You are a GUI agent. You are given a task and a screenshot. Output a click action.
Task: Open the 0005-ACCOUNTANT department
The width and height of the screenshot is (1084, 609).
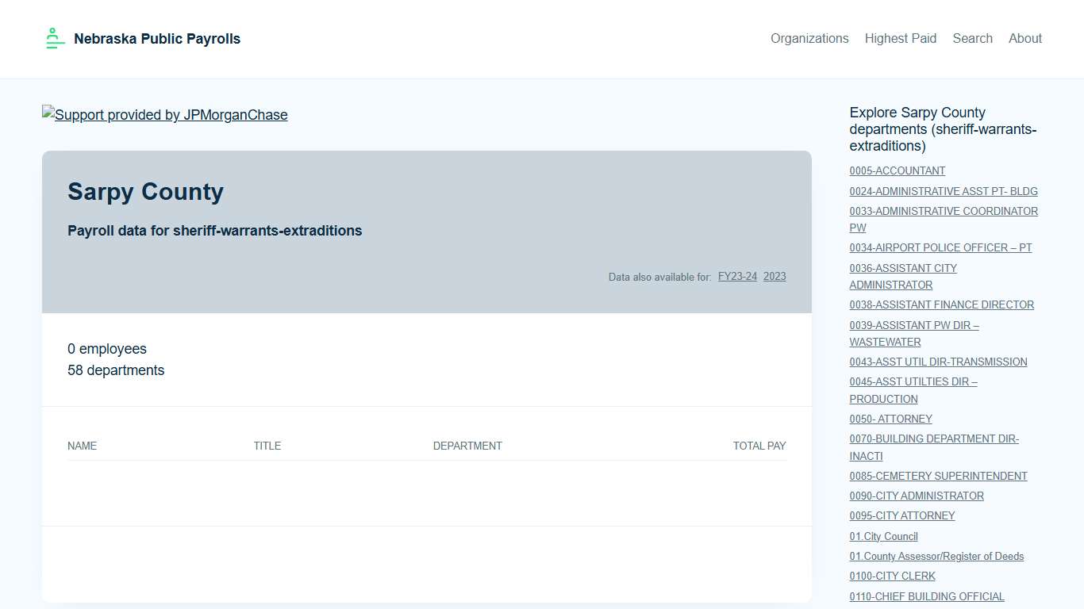[x=897, y=170]
